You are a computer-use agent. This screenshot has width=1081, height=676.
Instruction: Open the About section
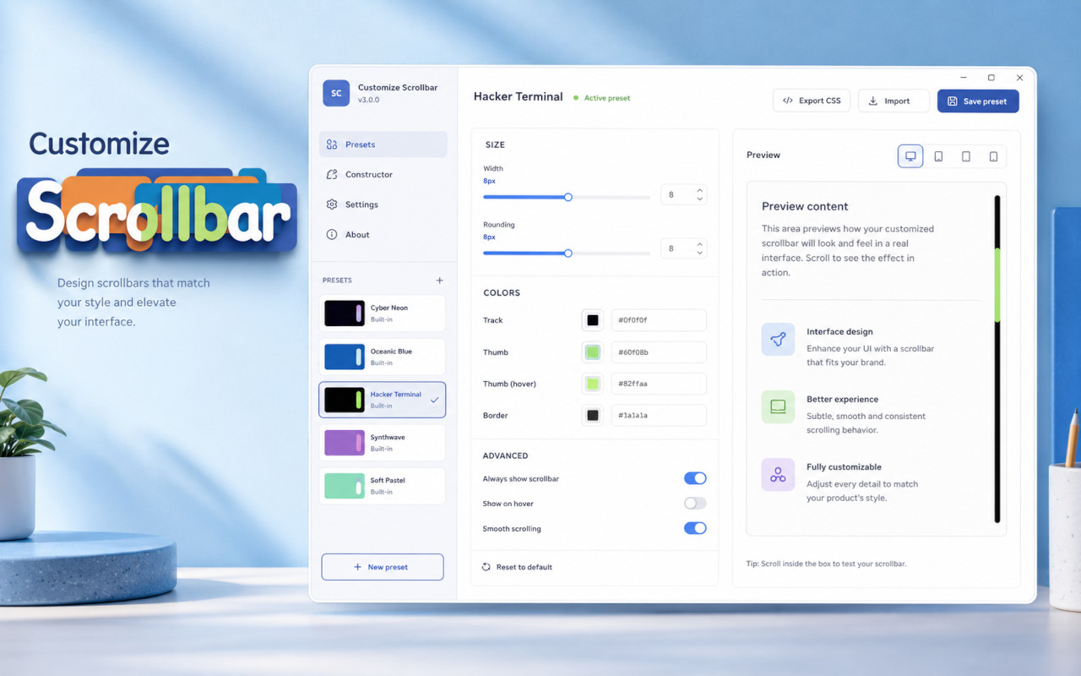tap(383, 235)
